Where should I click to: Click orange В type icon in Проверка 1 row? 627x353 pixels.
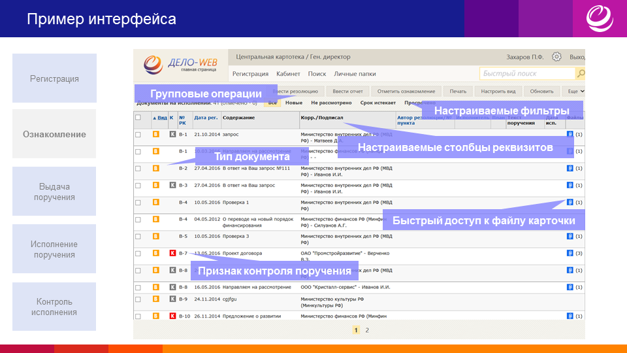tap(156, 202)
